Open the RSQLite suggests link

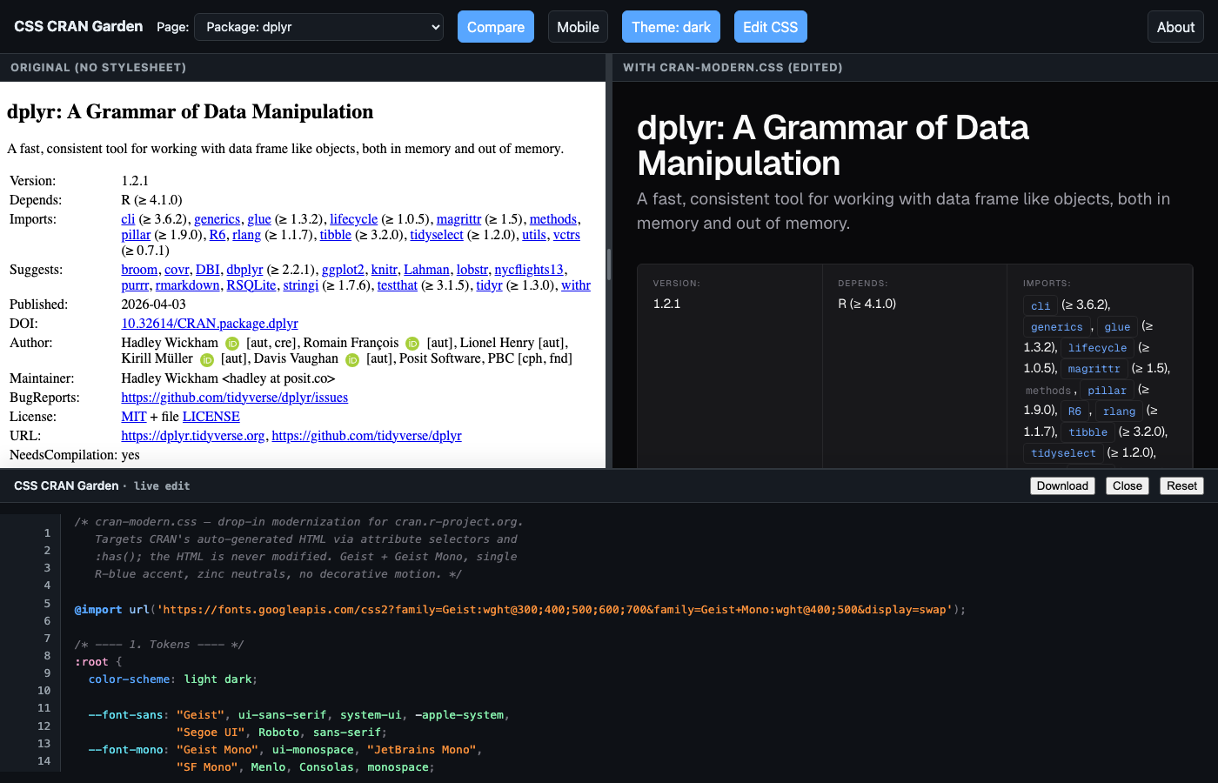(251, 285)
